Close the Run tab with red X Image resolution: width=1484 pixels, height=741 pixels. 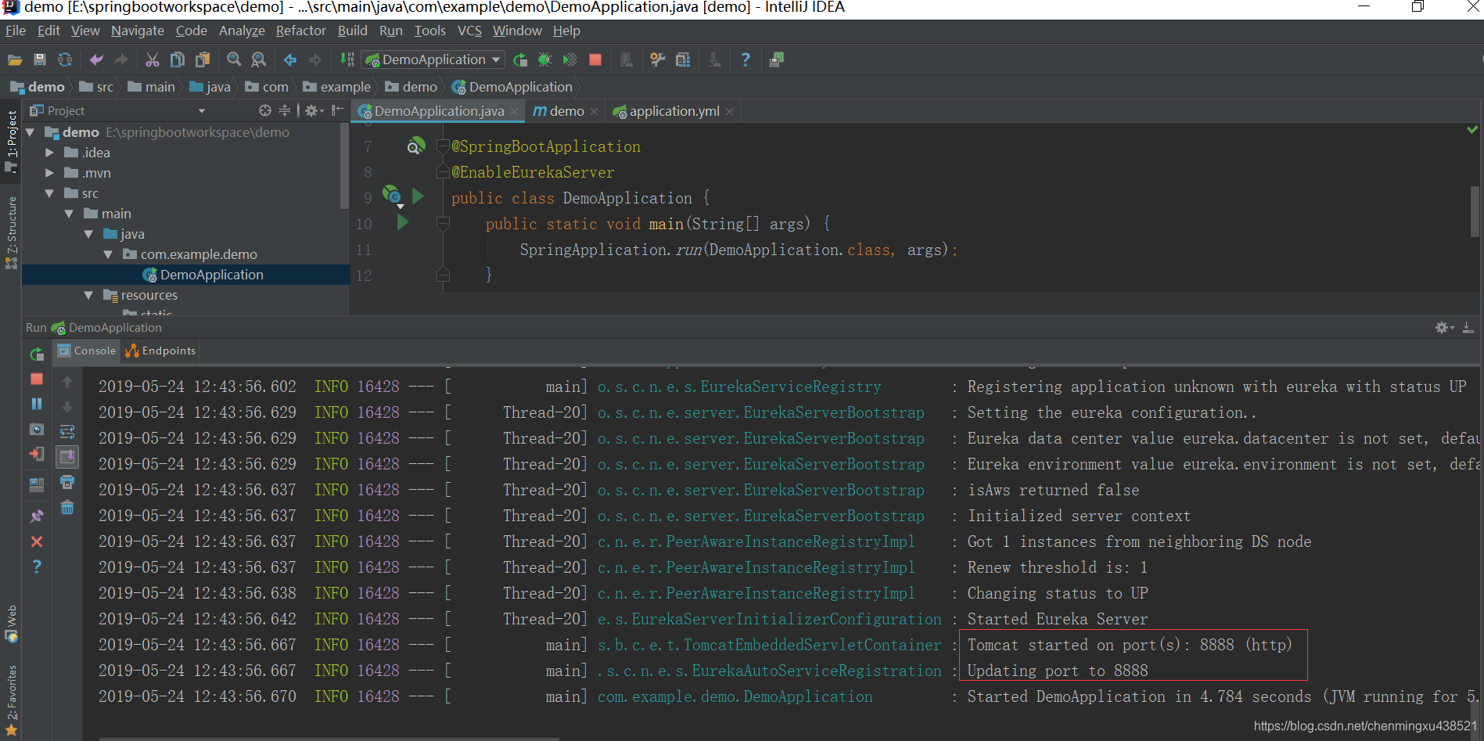37,541
